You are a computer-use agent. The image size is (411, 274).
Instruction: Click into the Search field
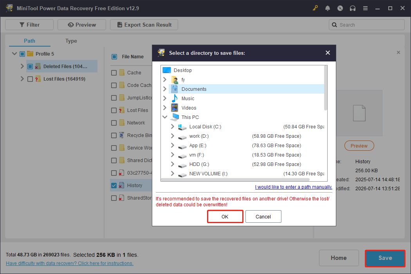366,25
